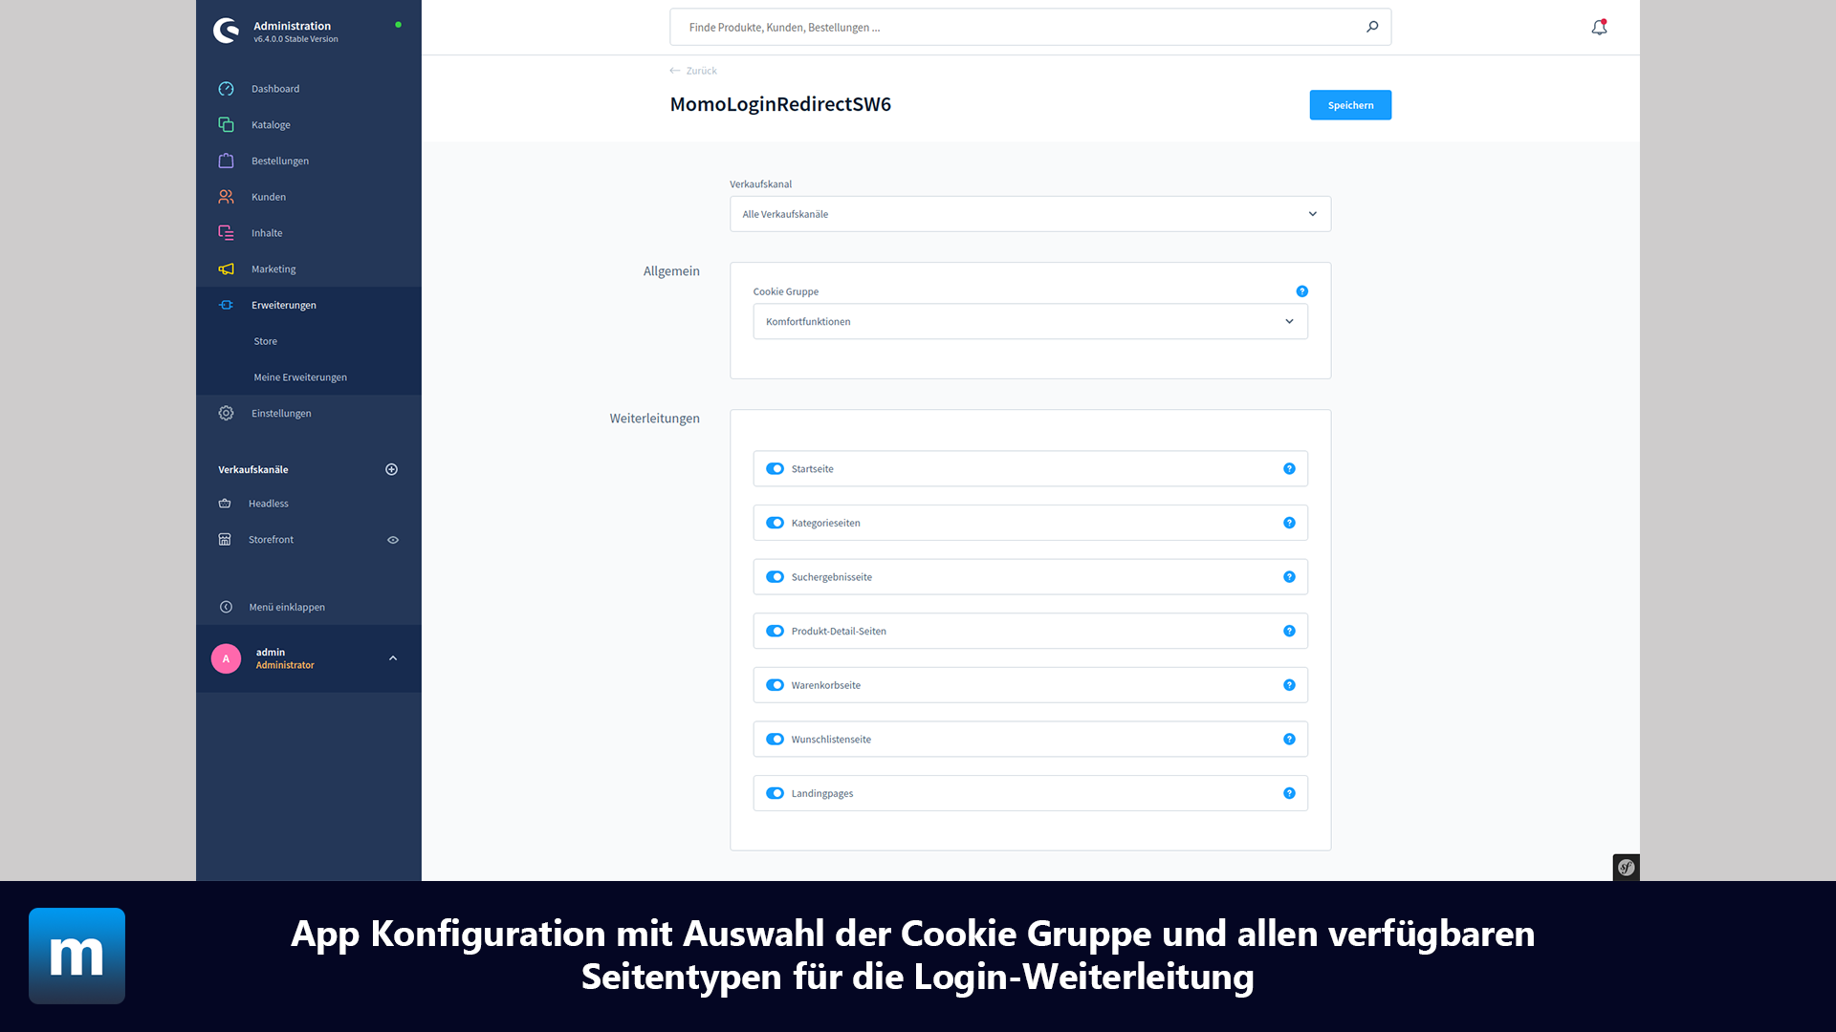This screenshot has width=1836, height=1032.
Task: Expand the Verkaufskanal dropdown
Action: click(1311, 213)
